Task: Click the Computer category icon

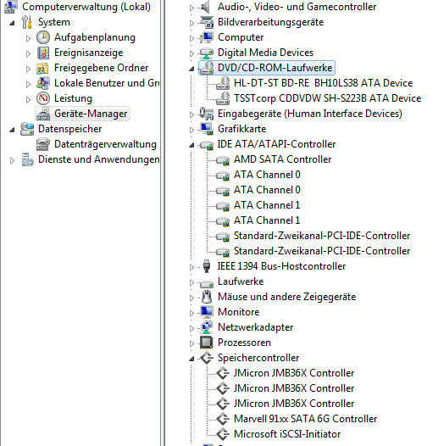Action: (207, 37)
